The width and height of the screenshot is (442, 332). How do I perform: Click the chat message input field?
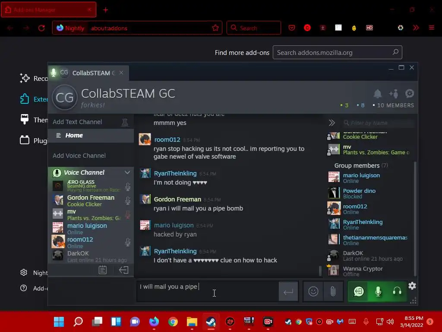click(x=208, y=291)
